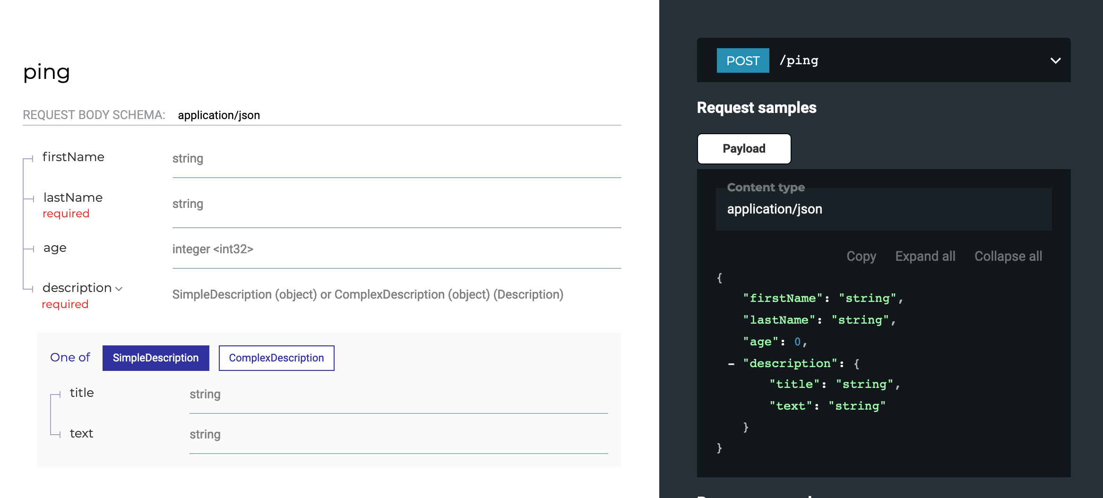Select the application/json schema type label
Image resolution: width=1103 pixels, height=498 pixels.
(x=219, y=115)
